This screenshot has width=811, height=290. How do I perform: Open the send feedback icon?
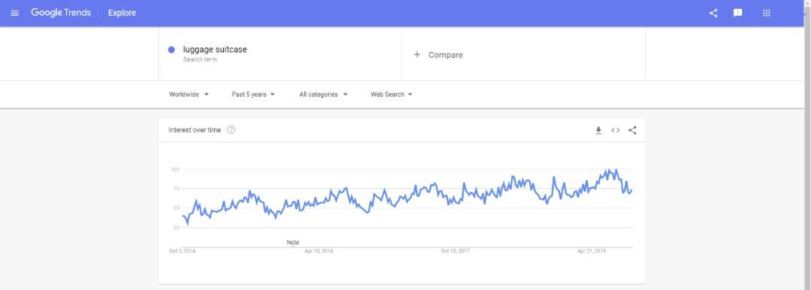(x=738, y=13)
